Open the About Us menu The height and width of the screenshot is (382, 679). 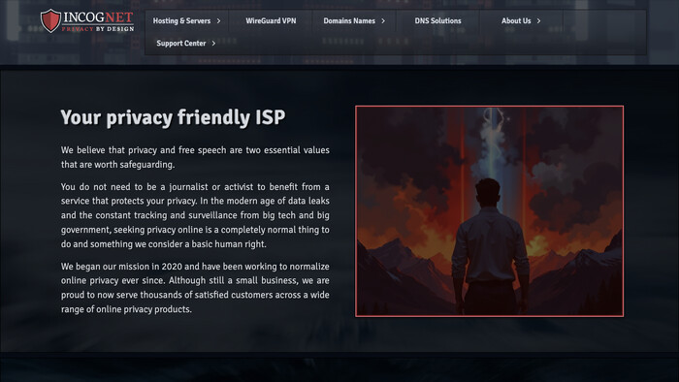point(516,20)
